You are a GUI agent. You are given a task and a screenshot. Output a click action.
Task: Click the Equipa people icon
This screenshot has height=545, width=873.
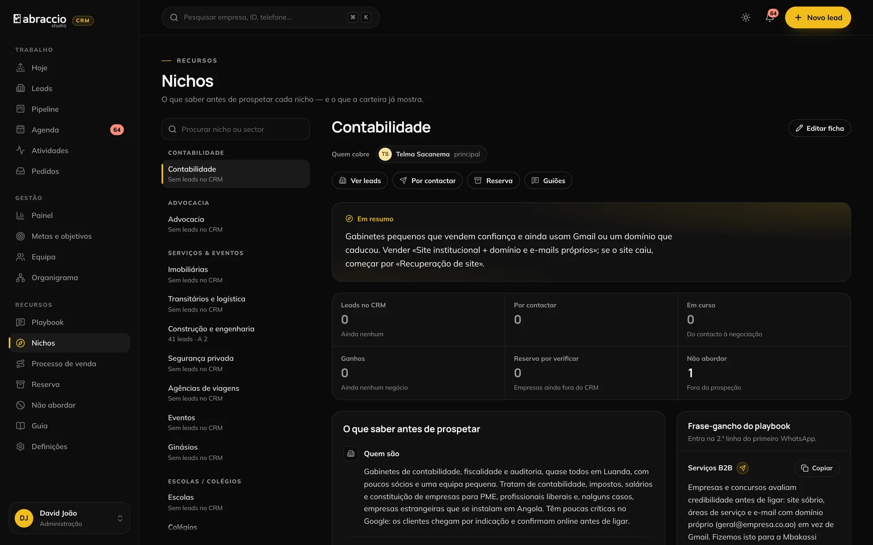tap(20, 257)
